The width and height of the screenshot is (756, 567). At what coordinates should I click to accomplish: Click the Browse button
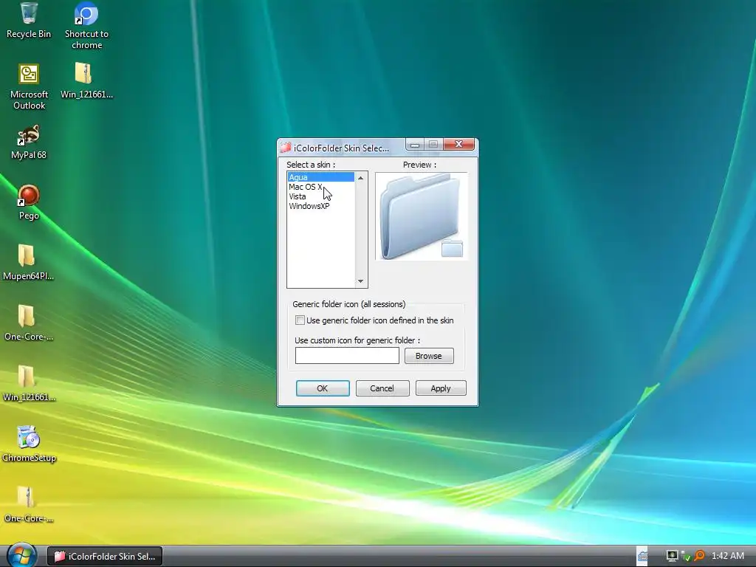[x=429, y=356]
